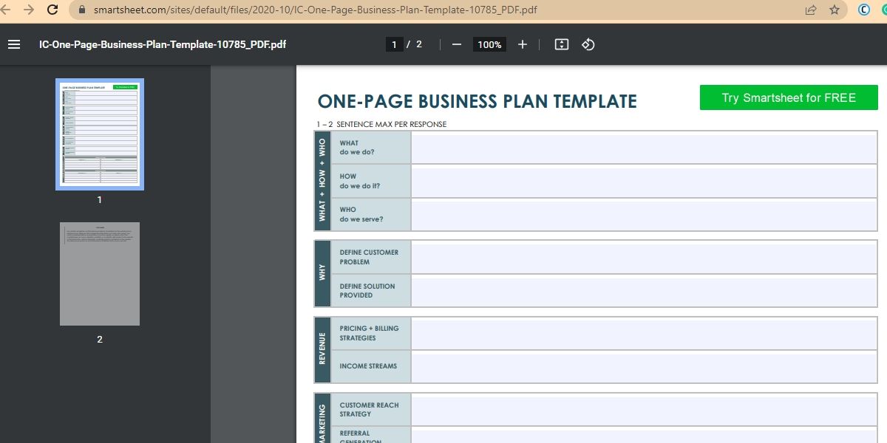Click the share page icon

[x=811, y=10]
